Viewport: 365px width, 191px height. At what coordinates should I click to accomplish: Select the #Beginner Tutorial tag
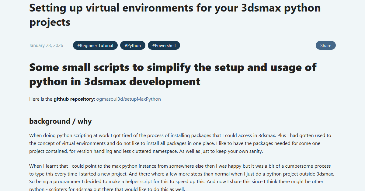(x=95, y=45)
